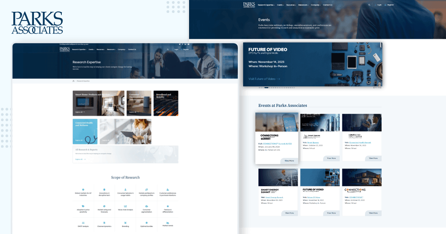This screenshot has height=234, width=446.
Task: Click Research Expertise breadcrumb text
Action: (x=83, y=81)
